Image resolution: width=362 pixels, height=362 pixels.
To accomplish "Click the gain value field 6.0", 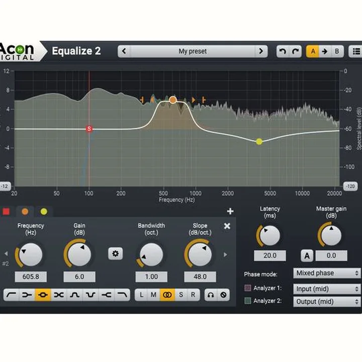I will (x=79, y=277).
